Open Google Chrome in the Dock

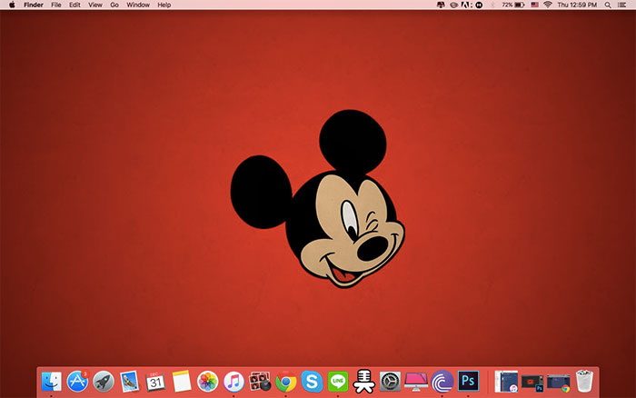(286, 382)
